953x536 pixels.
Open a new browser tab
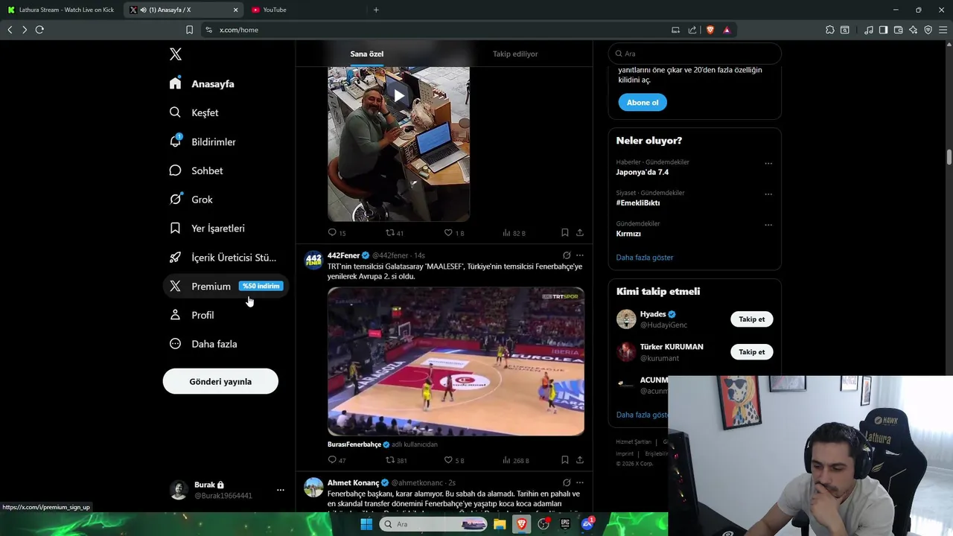point(376,10)
